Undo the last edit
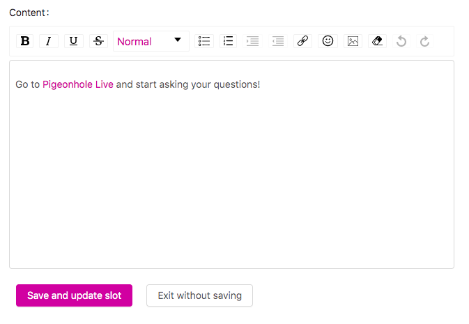The image size is (469, 324). click(x=401, y=41)
